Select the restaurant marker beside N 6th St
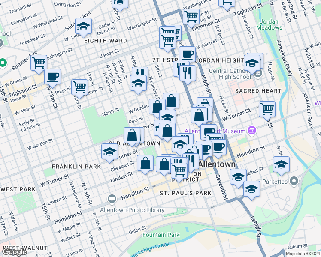Image resolution: width=321 pixels, height=257 pixels. coord(188,73)
